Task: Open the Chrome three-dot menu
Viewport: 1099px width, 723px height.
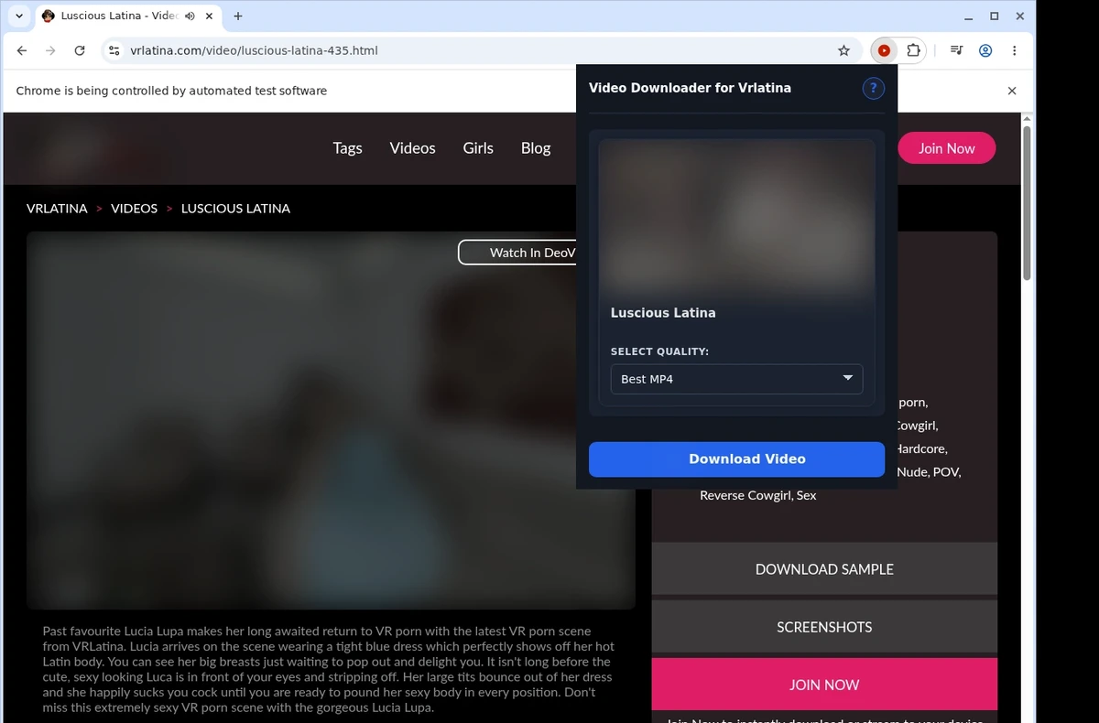Action: click(x=1015, y=51)
